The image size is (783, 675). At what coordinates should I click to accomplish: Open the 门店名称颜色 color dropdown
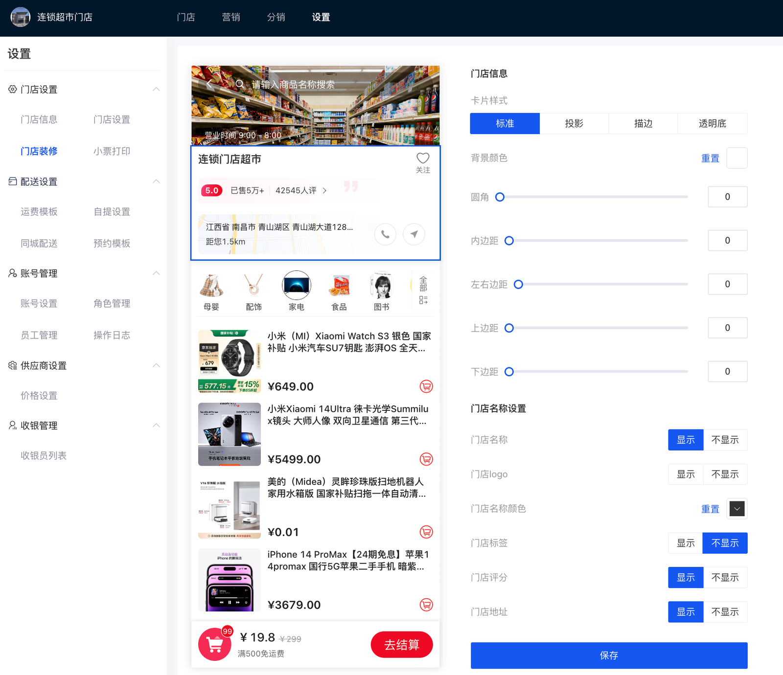737,509
